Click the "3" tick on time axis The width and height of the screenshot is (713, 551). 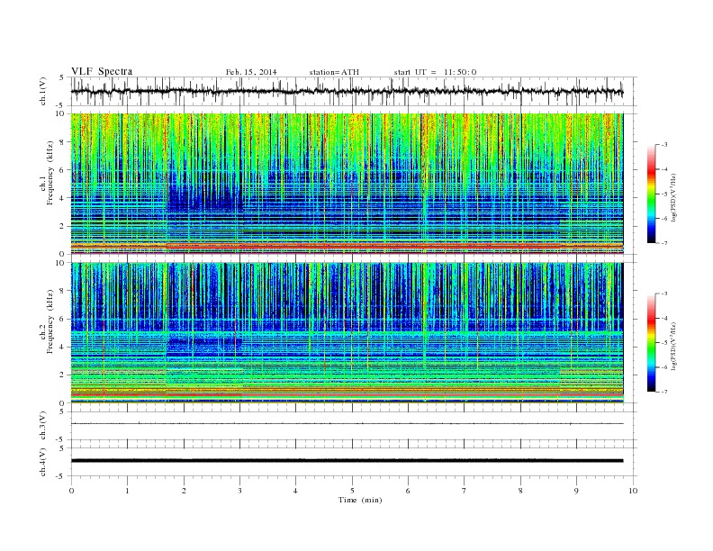pyautogui.click(x=239, y=491)
